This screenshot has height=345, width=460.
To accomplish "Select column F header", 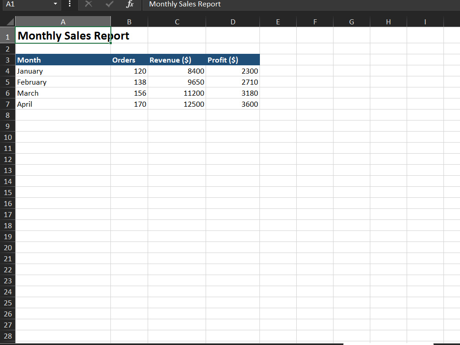I will click(x=315, y=22).
